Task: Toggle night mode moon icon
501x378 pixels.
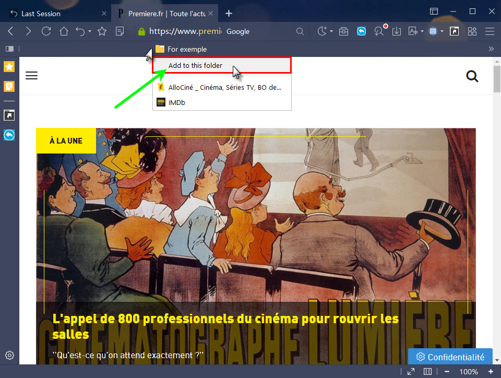Action: point(322,31)
